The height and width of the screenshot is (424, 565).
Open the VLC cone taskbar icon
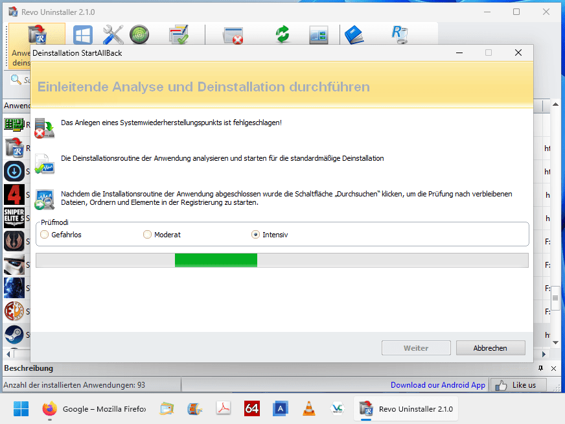[x=309, y=408]
